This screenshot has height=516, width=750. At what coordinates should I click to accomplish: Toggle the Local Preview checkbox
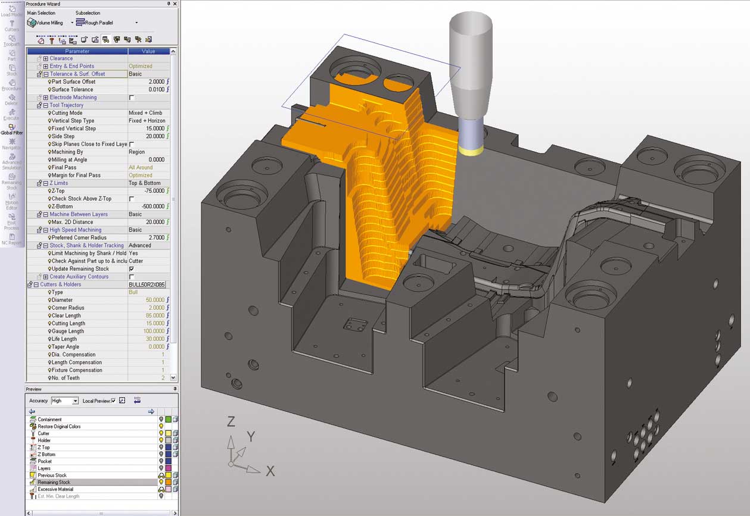[x=113, y=401]
